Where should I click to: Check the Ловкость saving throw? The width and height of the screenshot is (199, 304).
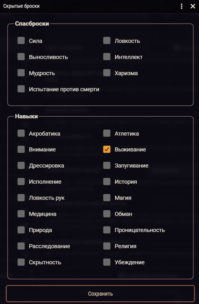point(107,41)
